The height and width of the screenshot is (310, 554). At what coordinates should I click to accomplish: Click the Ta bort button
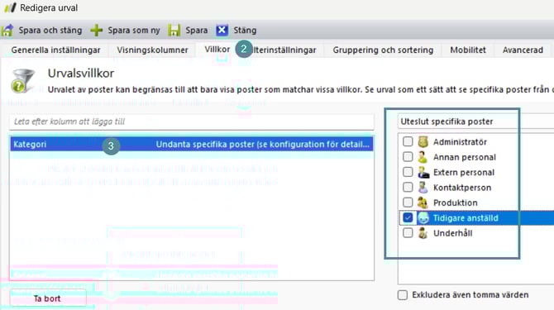click(47, 298)
